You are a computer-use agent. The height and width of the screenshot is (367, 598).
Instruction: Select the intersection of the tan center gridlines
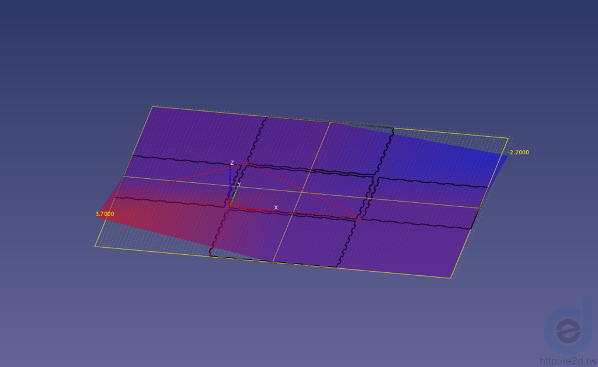pos(303,189)
